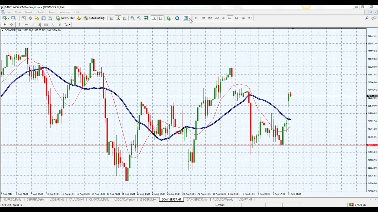Select the H1 timeframe
Screen dimensions: 378x212
[223, 18]
